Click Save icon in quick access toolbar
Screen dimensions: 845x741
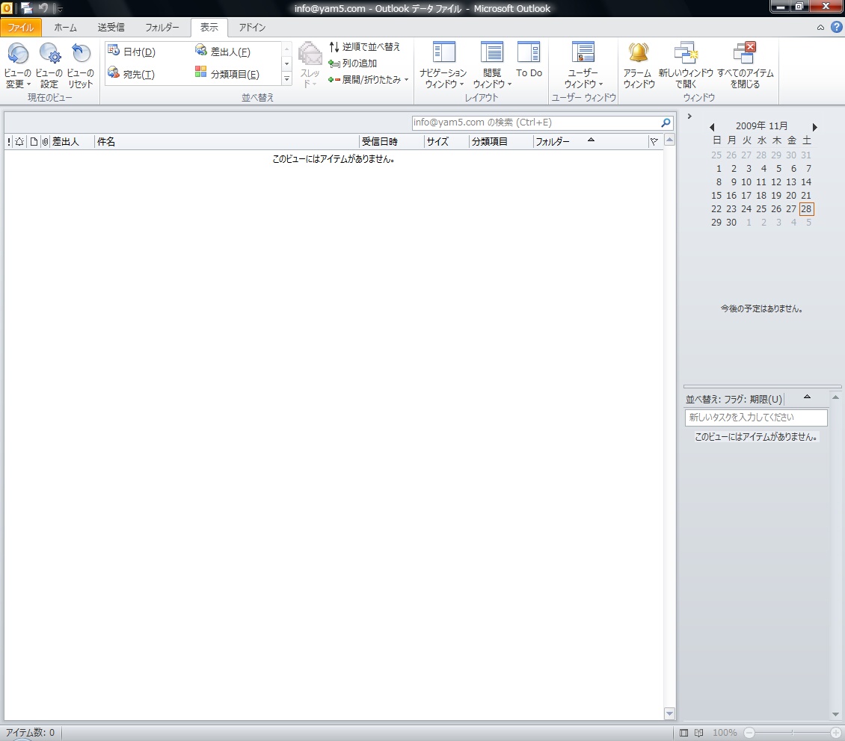pos(26,8)
